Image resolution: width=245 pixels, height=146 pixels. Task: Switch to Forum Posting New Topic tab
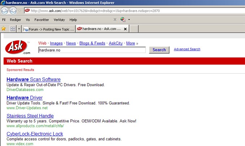pos(48,29)
